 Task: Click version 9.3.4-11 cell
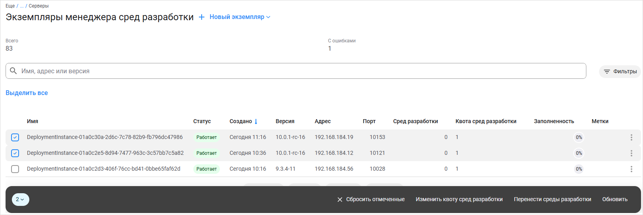(x=286, y=169)
